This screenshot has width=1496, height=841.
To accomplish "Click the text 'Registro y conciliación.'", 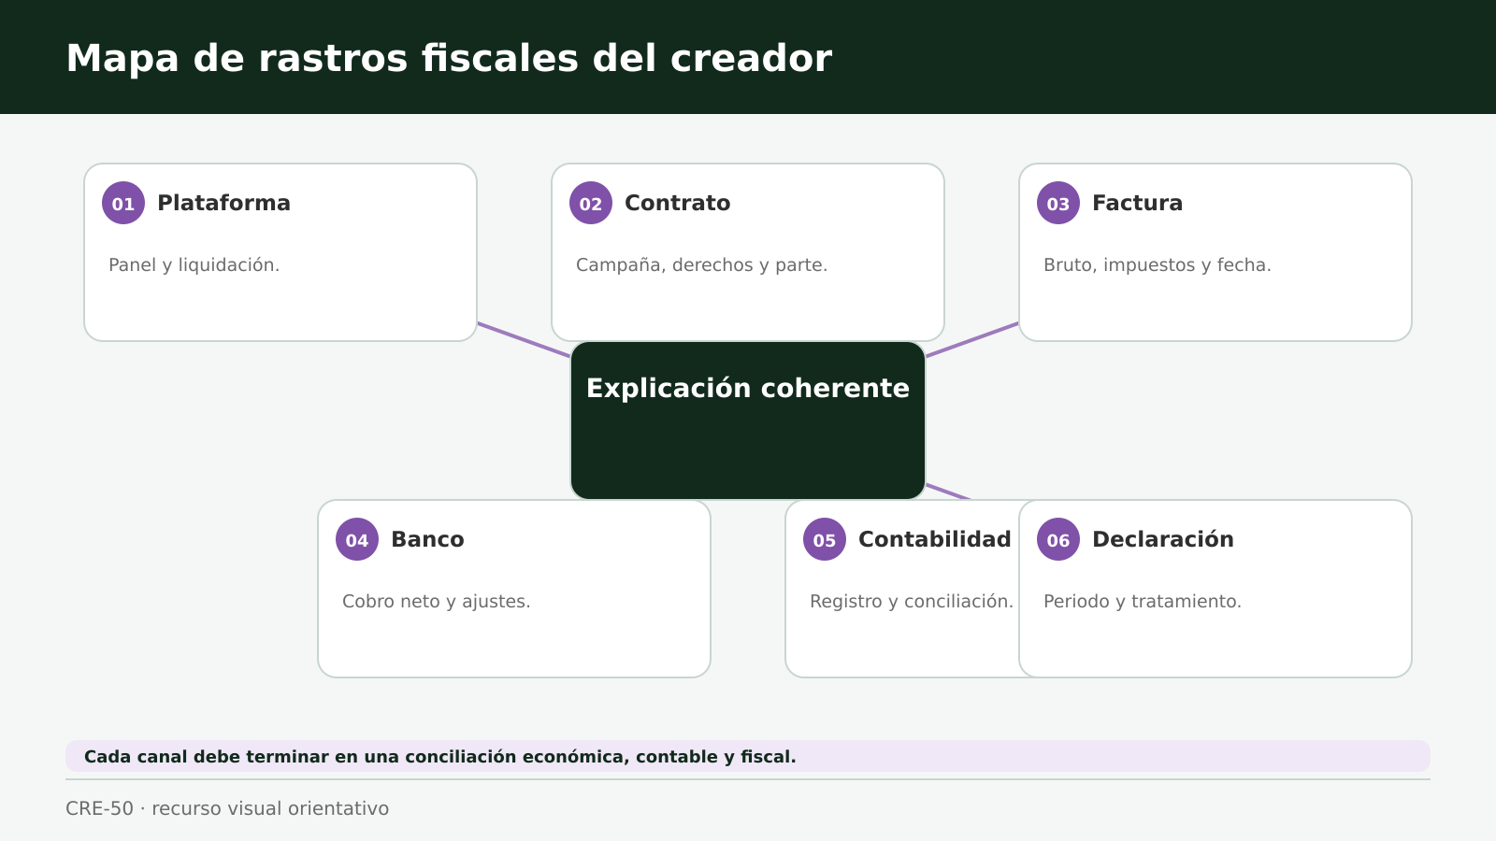I will click(x=911, y=601).
